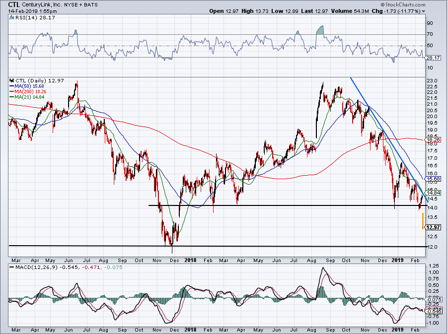Screen dimensions: 447x334
Task: Click the yellow latest candlestick near 12.97
Action: (x=423, y=221)
